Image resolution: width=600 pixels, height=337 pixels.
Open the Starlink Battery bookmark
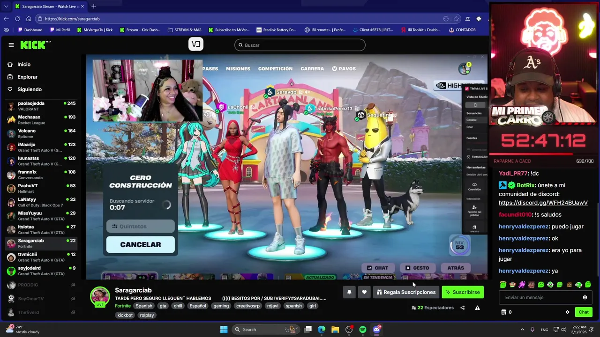tap(277, 30)
